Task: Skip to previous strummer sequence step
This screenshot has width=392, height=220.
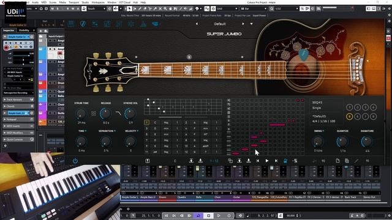Action: (258, 161)
